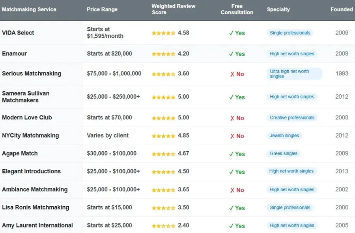Click the Amy Laurent International star rating
The height and width of the screenshot is (233, 355).
point(163,226)
